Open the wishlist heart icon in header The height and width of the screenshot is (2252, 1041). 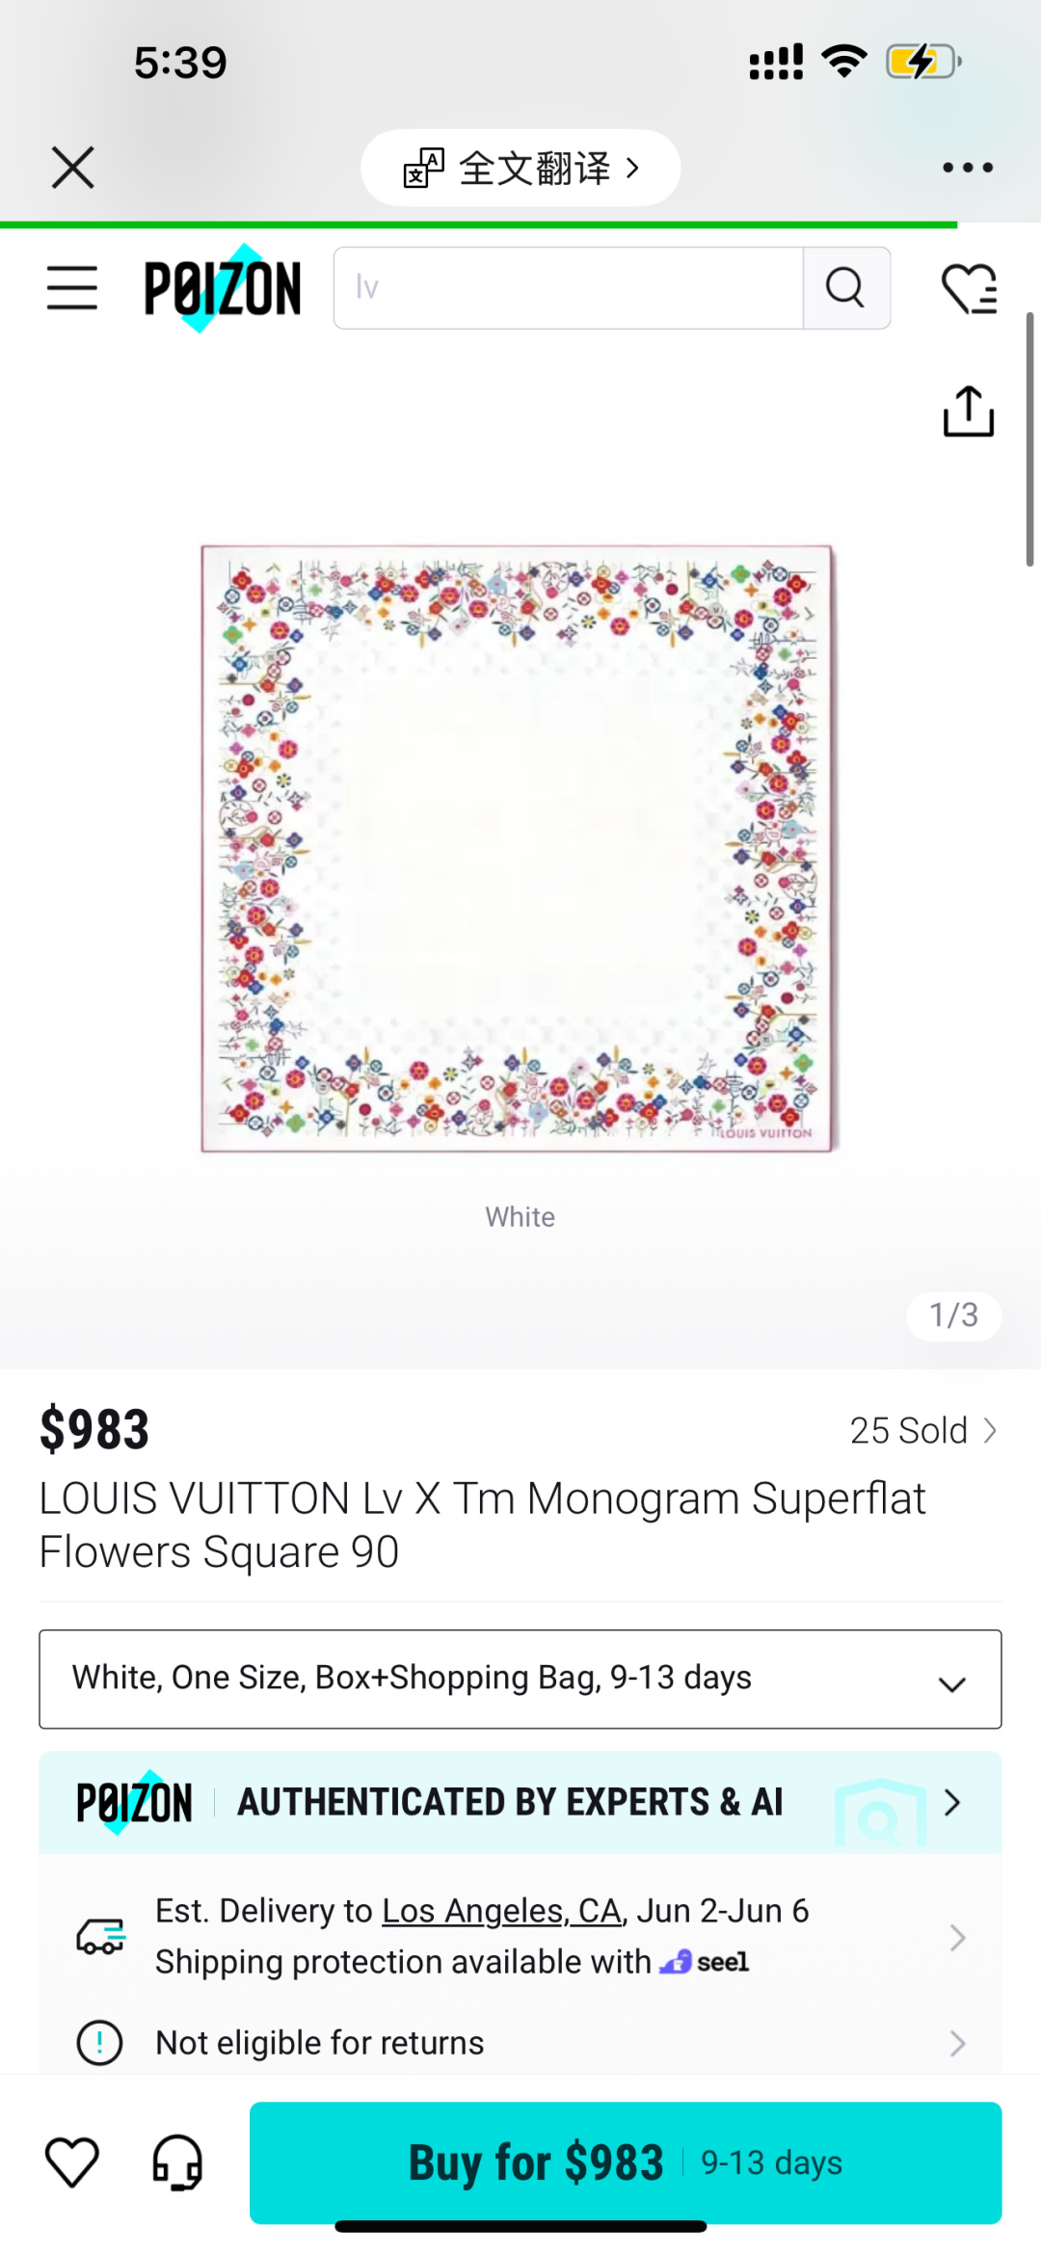click(969, 288)
